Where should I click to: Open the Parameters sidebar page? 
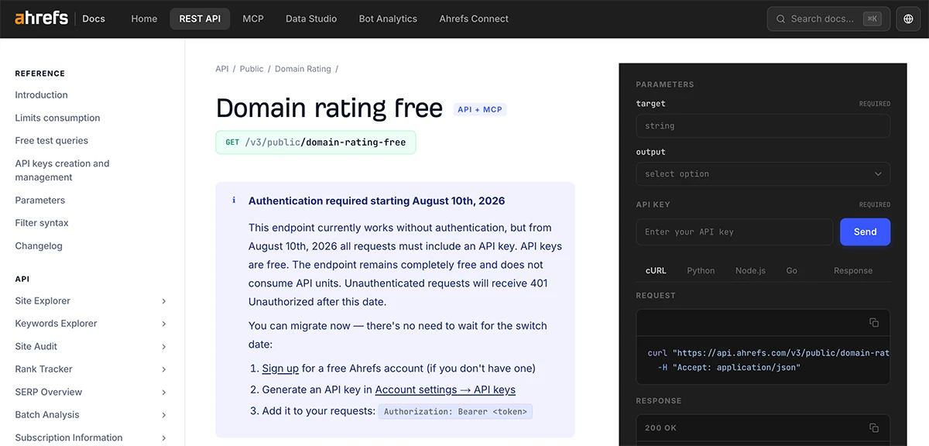coord(39,200)
